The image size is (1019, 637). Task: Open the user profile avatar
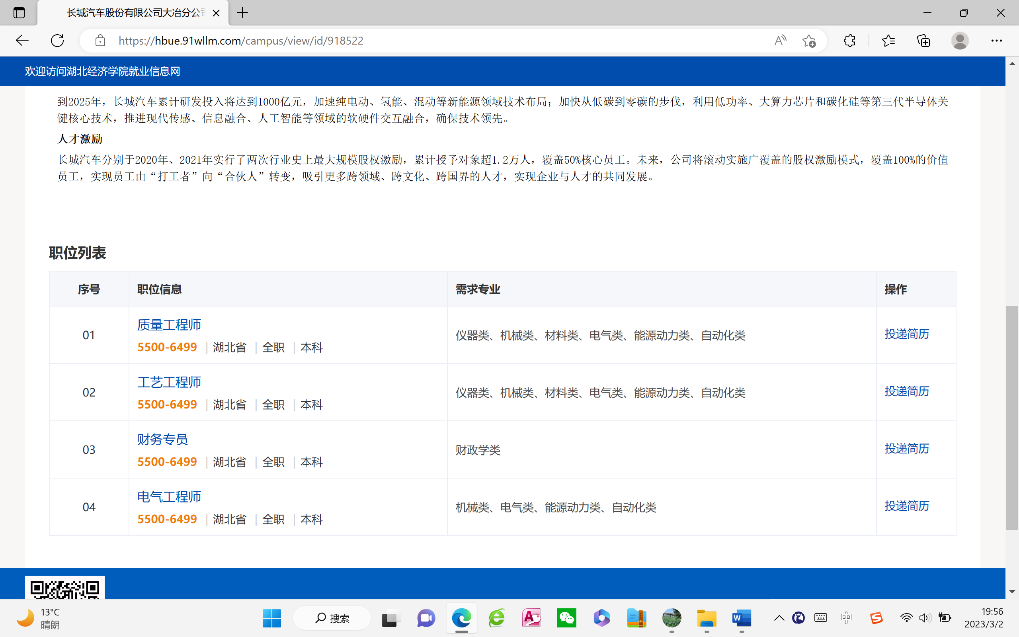960,41
